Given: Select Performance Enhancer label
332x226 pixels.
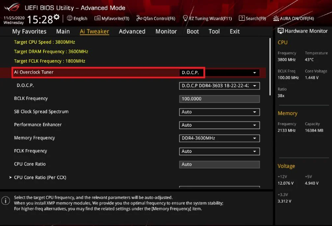Looking at the screenshot, I should coord(38,125).
